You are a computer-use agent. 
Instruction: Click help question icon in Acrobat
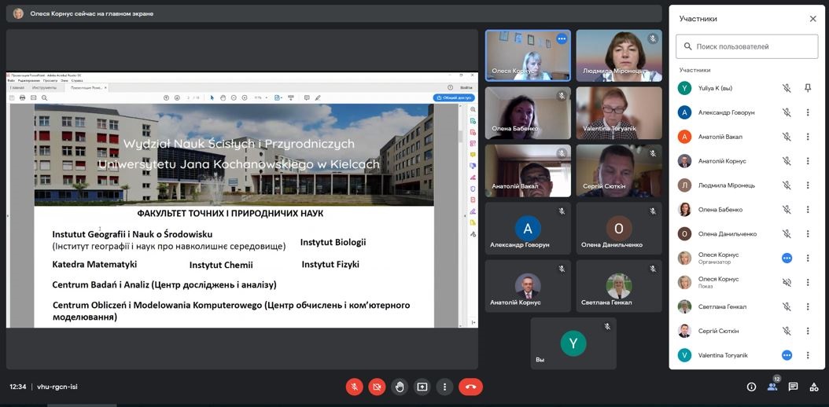pyautogui.click(x=451, y=88)
